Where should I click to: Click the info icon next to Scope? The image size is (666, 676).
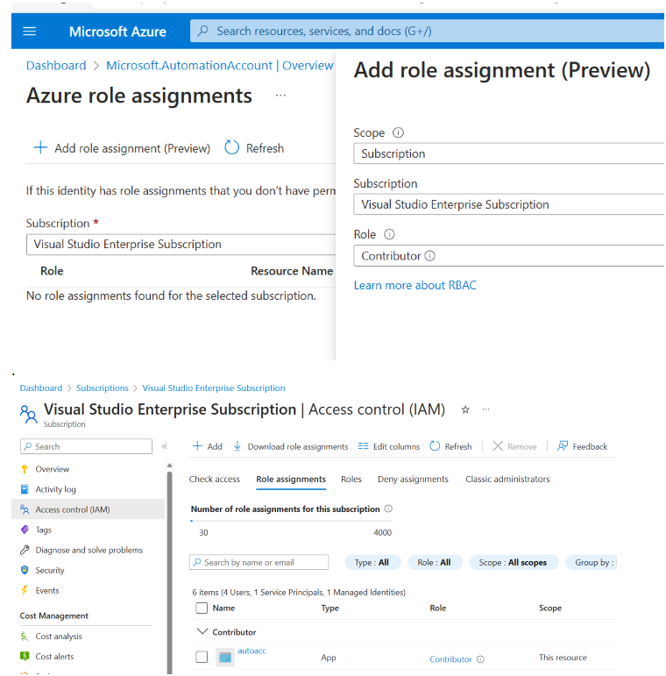click(398, 132)
